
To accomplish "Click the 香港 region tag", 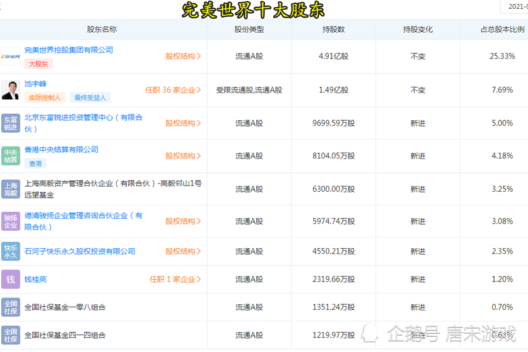I will [35, 164].
